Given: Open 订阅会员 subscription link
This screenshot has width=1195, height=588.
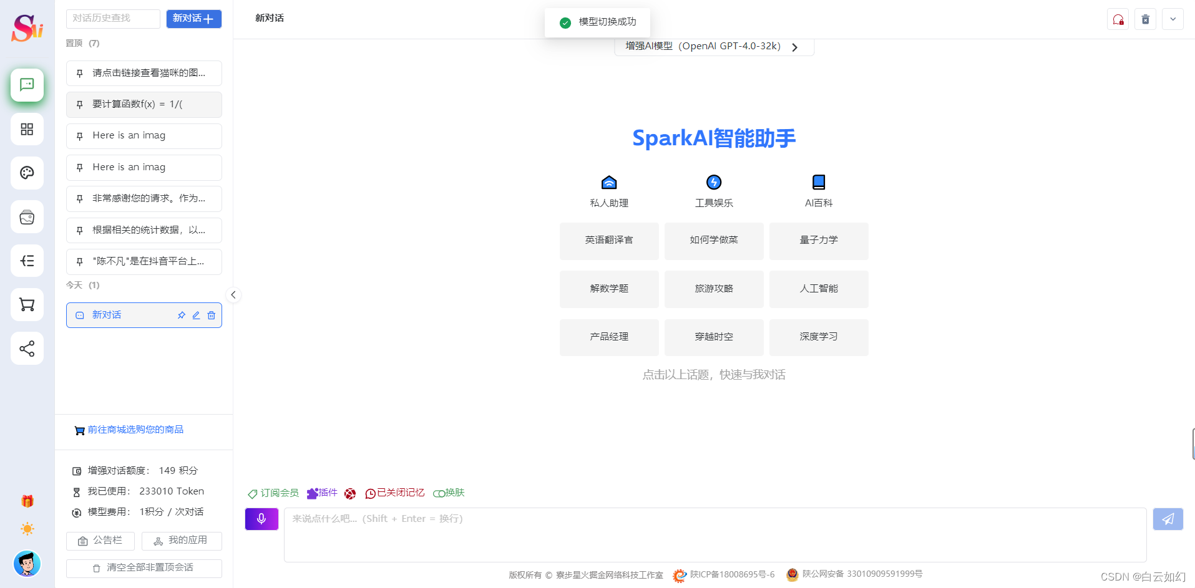Looking at the screenshot, I should click(273, 493).
